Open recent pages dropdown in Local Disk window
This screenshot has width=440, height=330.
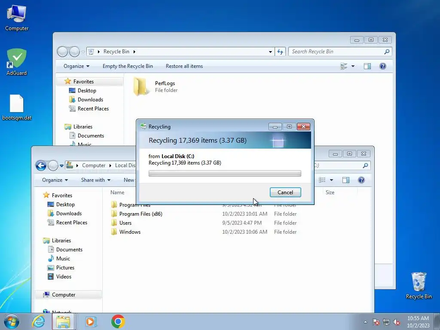[61, 165]
